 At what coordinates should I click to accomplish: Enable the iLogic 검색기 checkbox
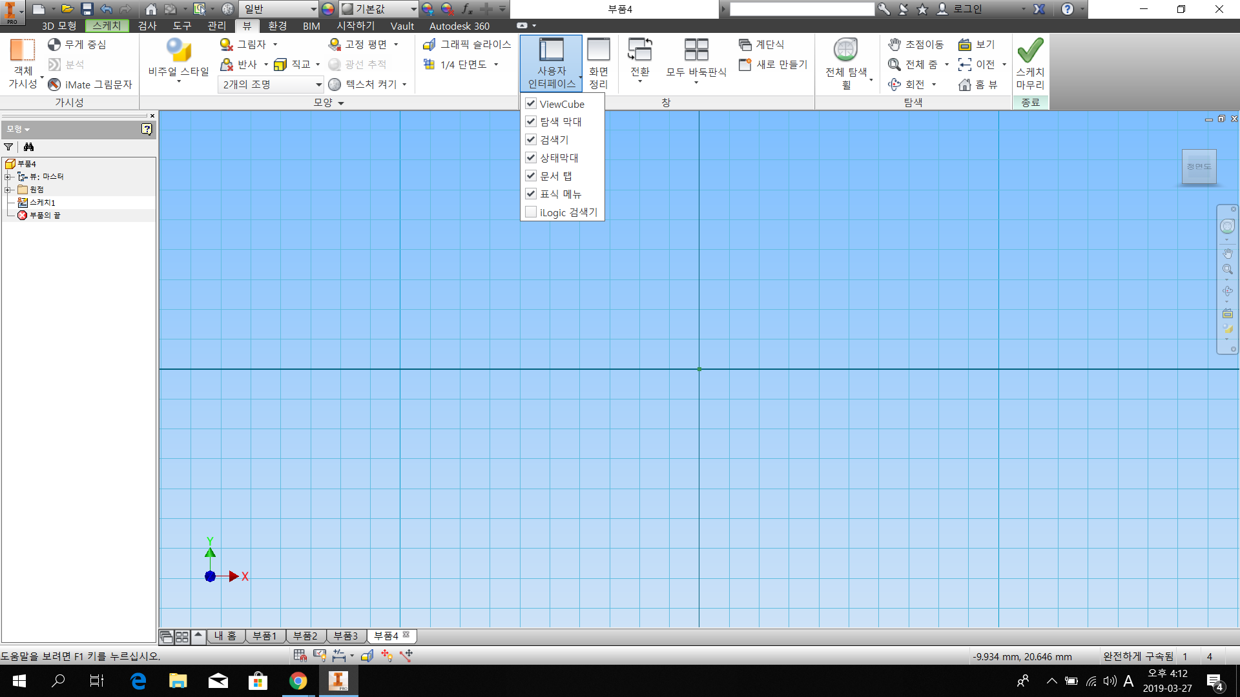tap(531, 212)
